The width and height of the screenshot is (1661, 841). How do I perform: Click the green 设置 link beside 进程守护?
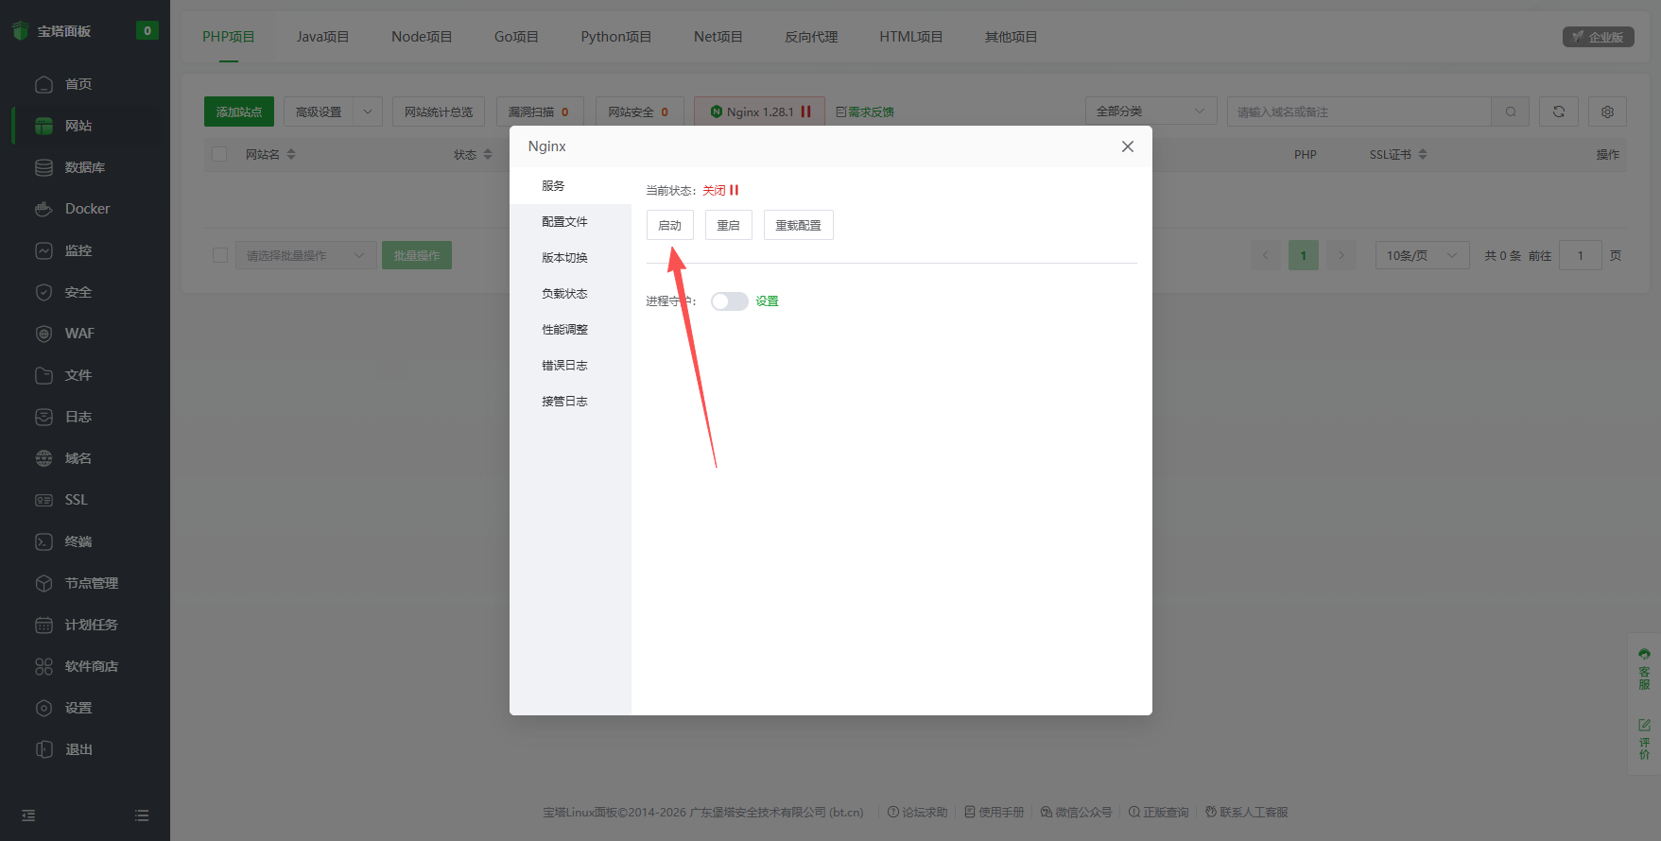(767, 301)
